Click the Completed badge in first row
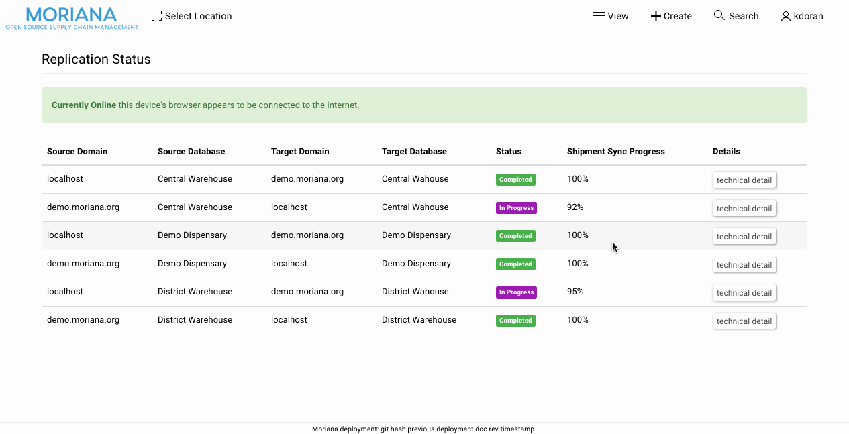The height and width of the screenshot is (434, 849). [515, 180]
